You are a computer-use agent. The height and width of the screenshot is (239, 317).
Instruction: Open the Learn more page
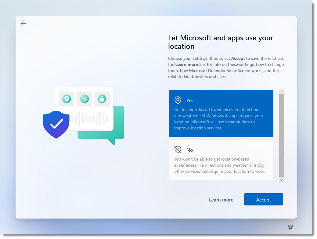pos(221,199)
